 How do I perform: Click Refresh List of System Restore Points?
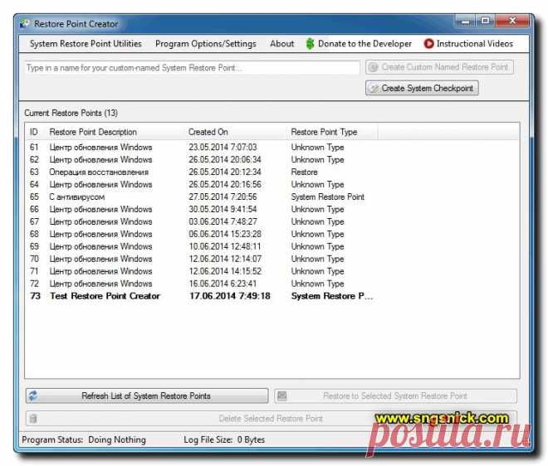pyautogui.click(x=147, y=396)
